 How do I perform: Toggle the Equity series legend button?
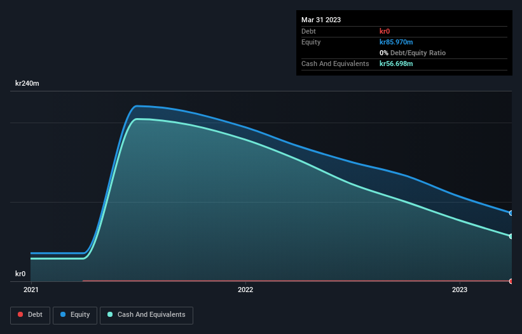(x=75, y=315)
